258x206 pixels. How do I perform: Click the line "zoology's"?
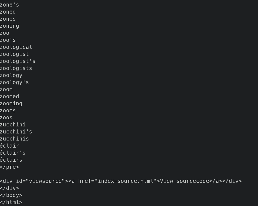14,82
